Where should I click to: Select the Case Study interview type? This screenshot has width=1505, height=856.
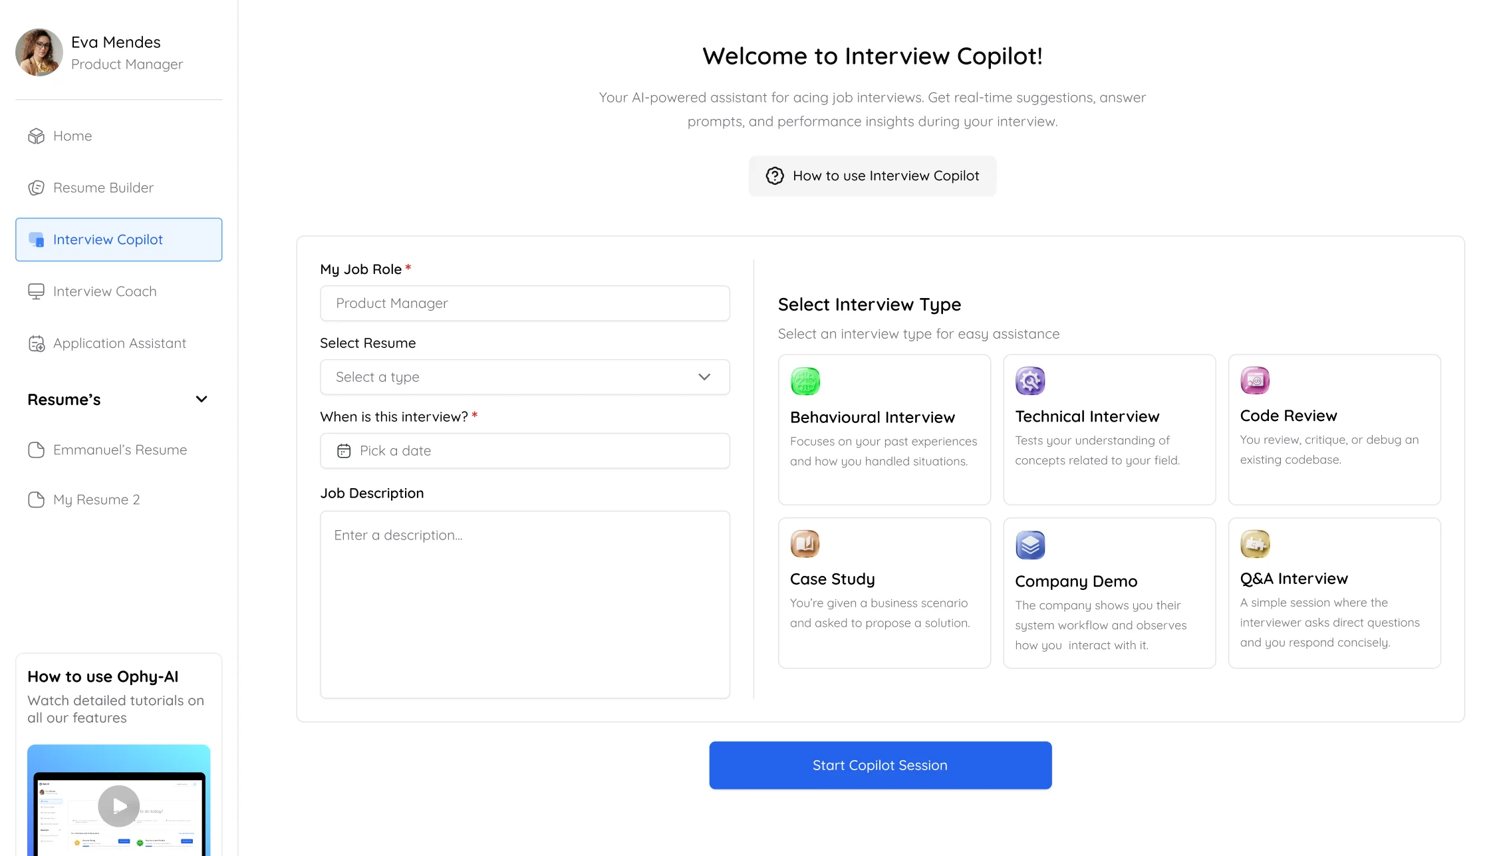click(885, 593)
